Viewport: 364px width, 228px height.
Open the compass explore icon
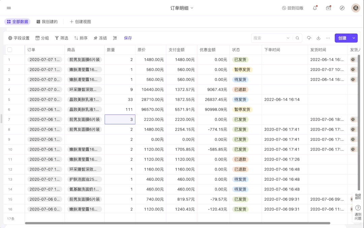click(x=342, y=8)
